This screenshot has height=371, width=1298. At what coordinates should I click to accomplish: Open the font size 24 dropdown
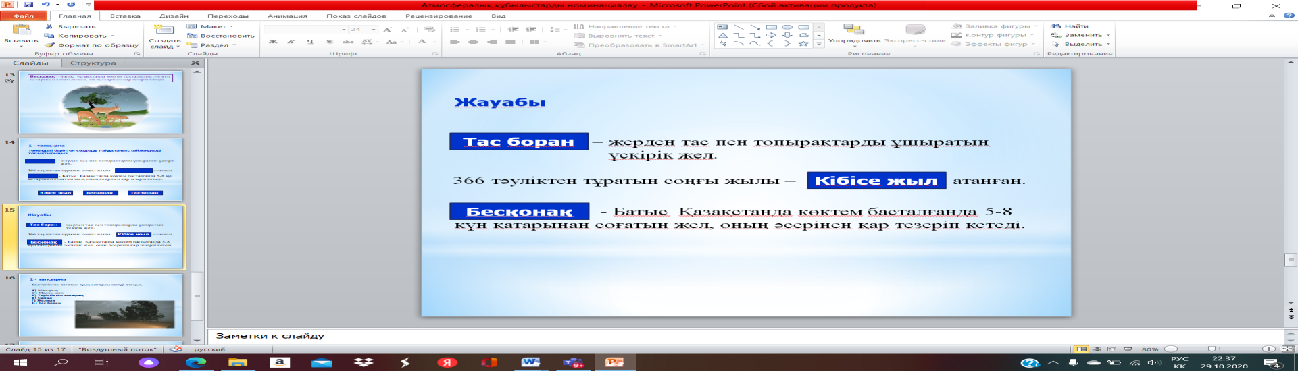(x=373, y=30)
